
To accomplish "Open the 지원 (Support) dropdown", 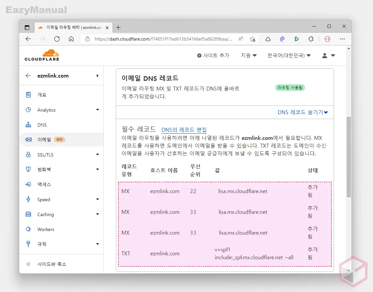I will click(x=248, y=55).
